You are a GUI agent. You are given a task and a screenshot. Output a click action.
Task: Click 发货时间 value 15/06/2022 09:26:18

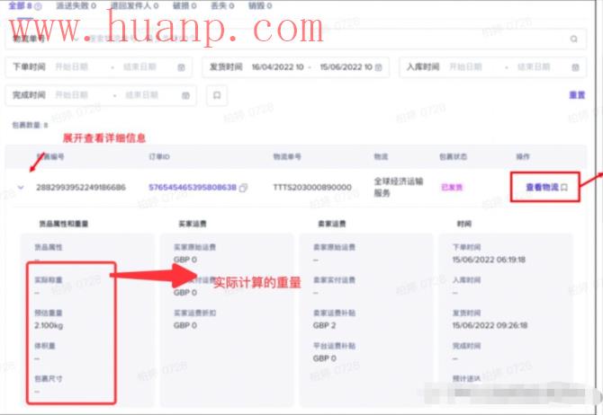[490, 325]
